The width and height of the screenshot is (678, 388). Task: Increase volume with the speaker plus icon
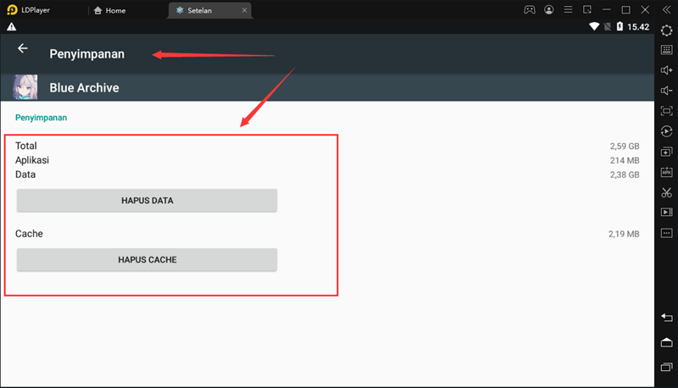click(666, 70)
